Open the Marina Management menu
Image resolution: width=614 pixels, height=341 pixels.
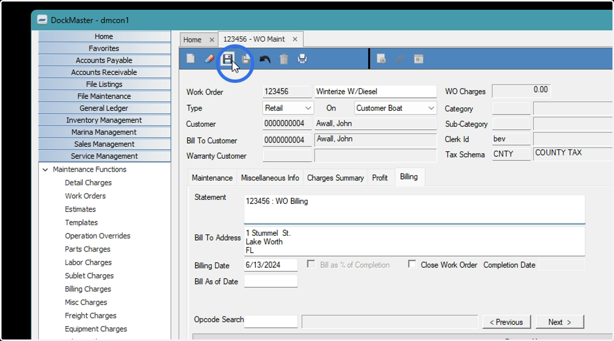pyautogui.click(x=104, y=132)
